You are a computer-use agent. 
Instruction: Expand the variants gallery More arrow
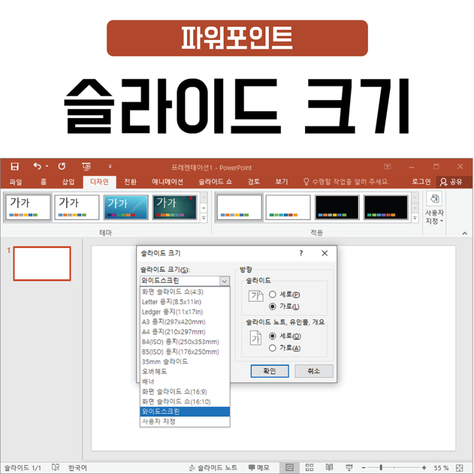point(415,218)
